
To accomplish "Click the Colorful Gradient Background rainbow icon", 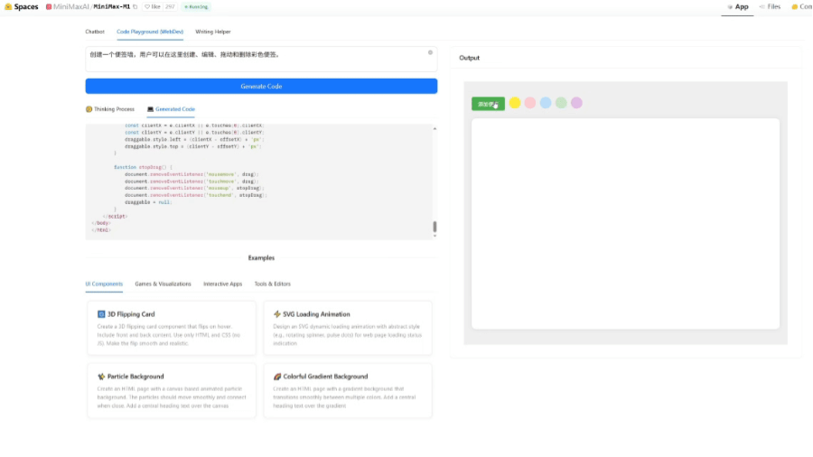I will (x=277, y=377).
